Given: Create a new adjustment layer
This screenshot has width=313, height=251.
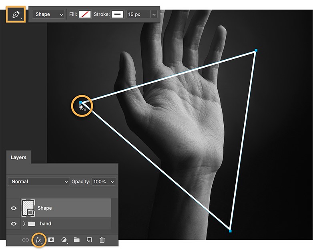Looking at the screenshot, I should tap(64, 240).
